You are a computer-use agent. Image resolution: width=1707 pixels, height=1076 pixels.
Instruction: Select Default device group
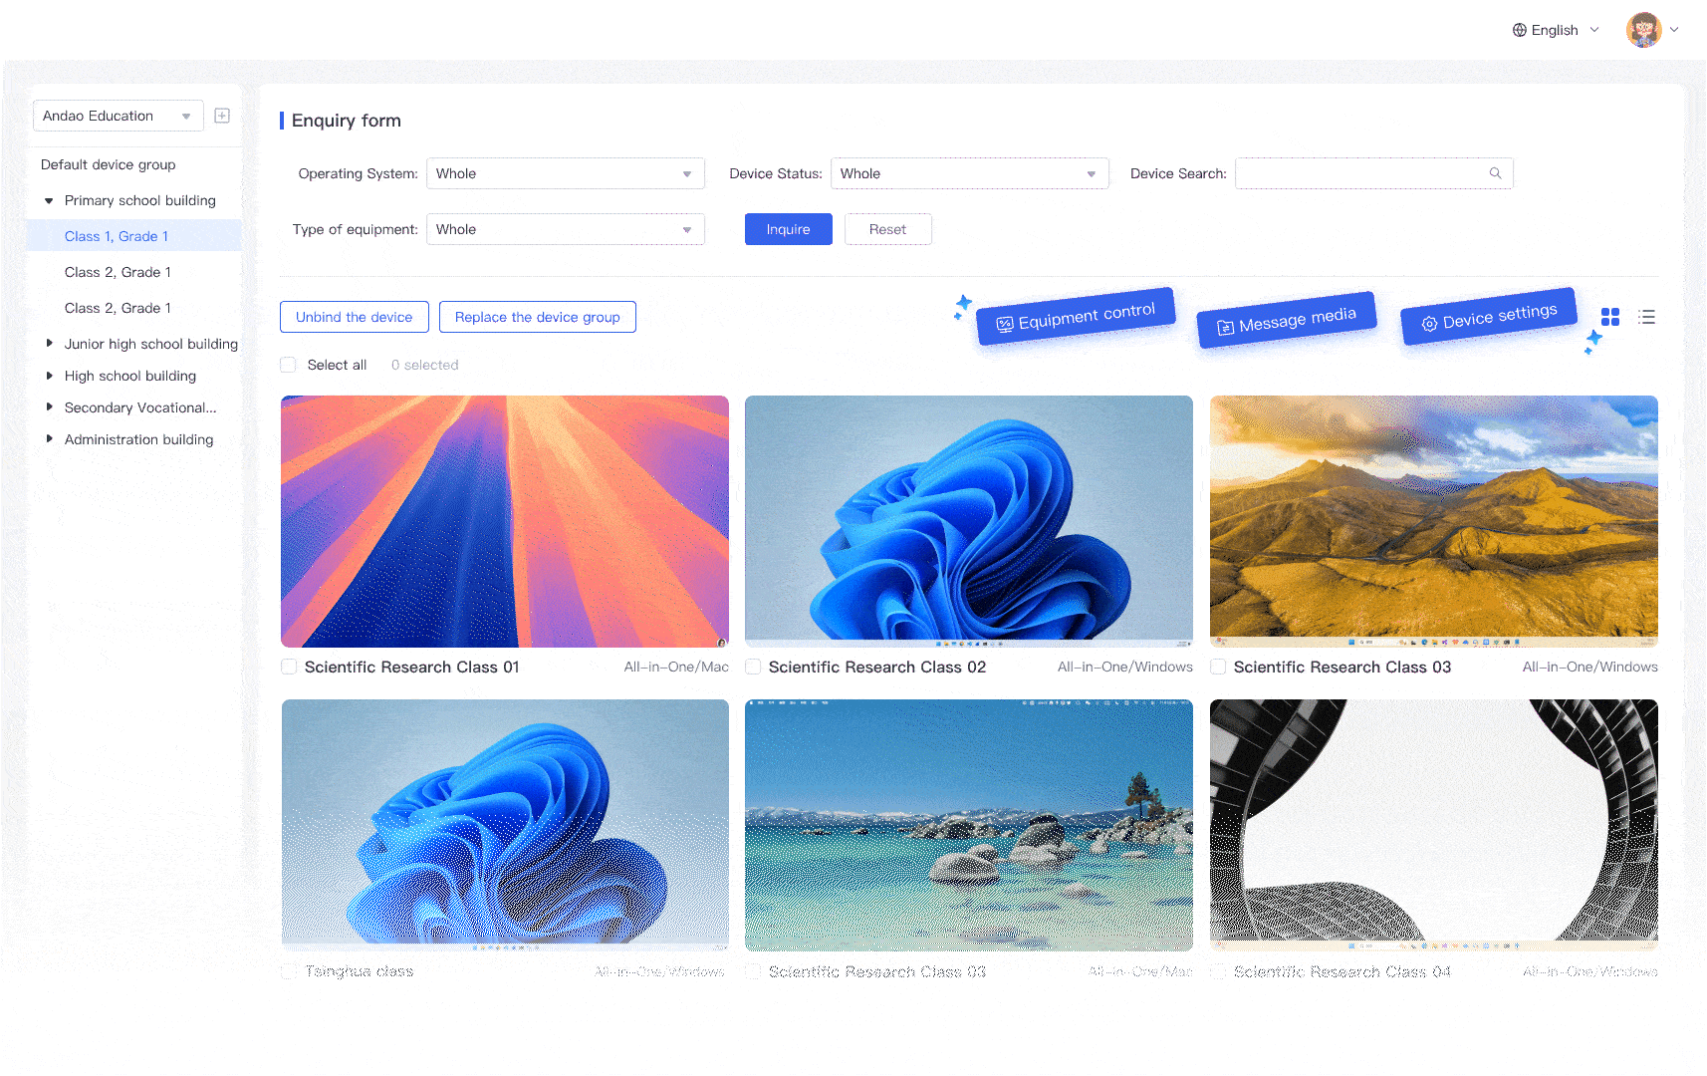(x=109, y=164)
